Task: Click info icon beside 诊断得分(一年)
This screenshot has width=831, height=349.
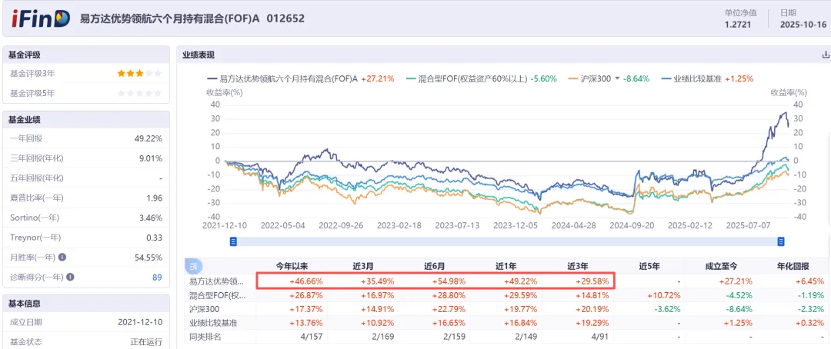Action: (x=71, y=278)
